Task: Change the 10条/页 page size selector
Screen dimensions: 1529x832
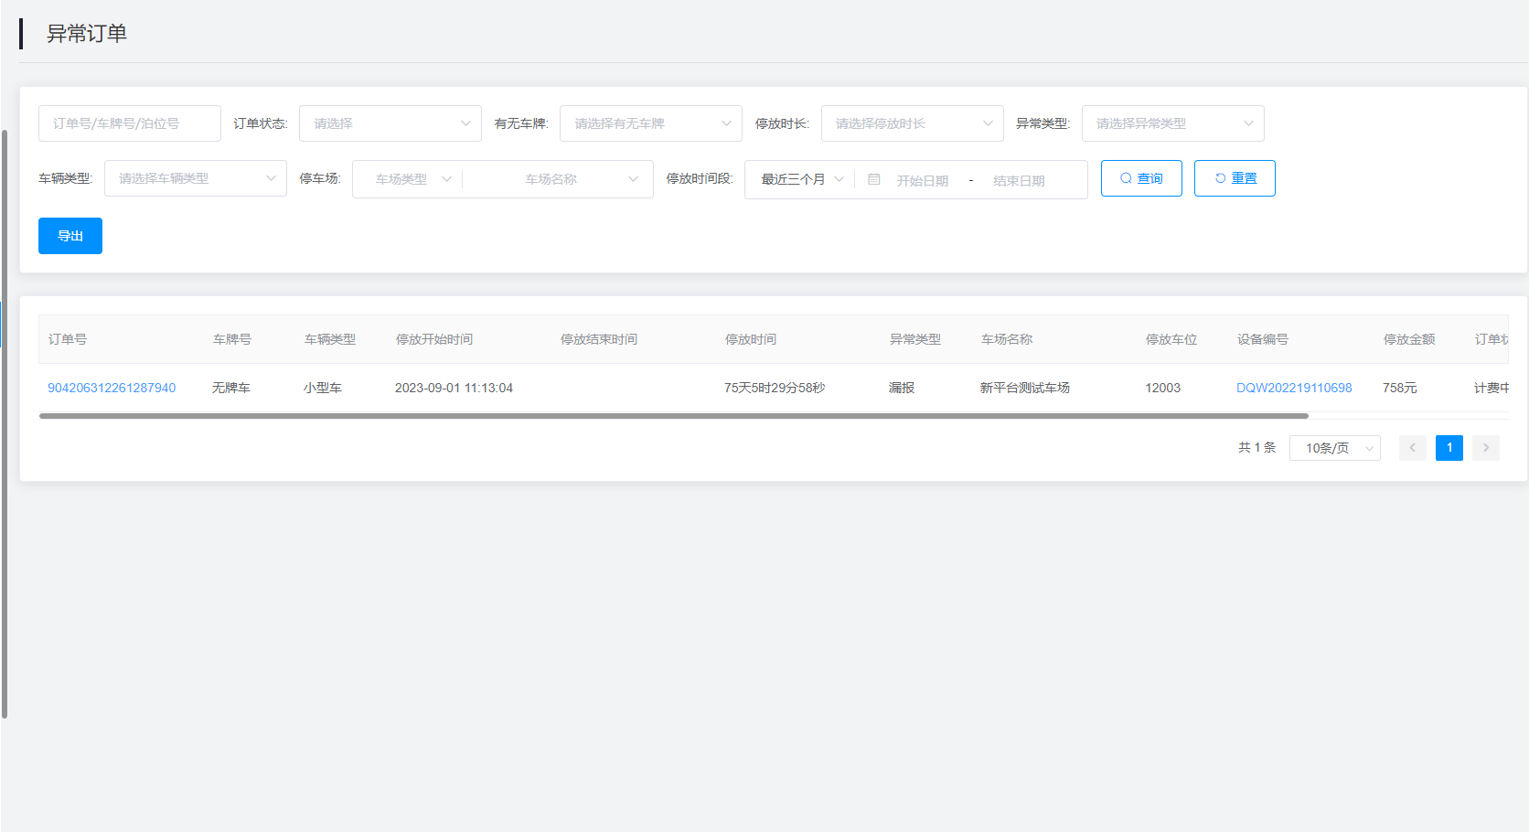Action: click(1334, 448)
